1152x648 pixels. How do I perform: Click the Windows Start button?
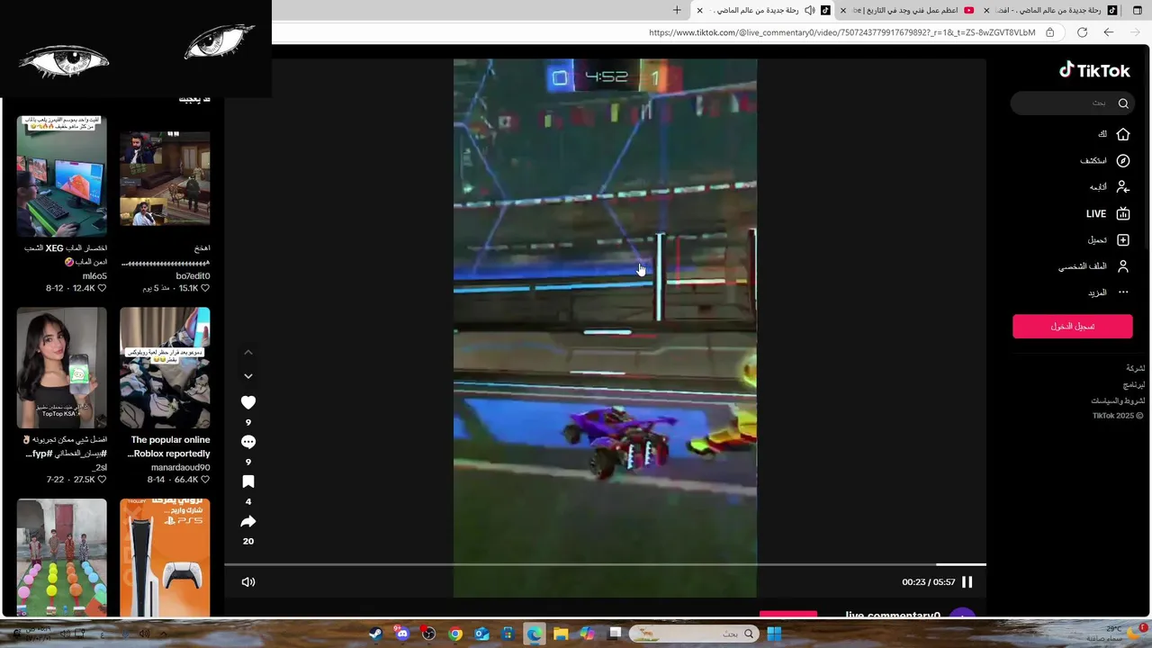(774, 634)
